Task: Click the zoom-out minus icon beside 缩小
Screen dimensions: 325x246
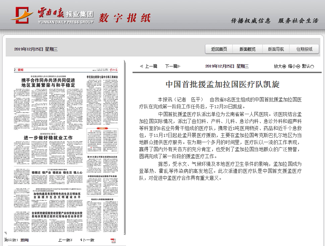Action: (x=298, y=66)
